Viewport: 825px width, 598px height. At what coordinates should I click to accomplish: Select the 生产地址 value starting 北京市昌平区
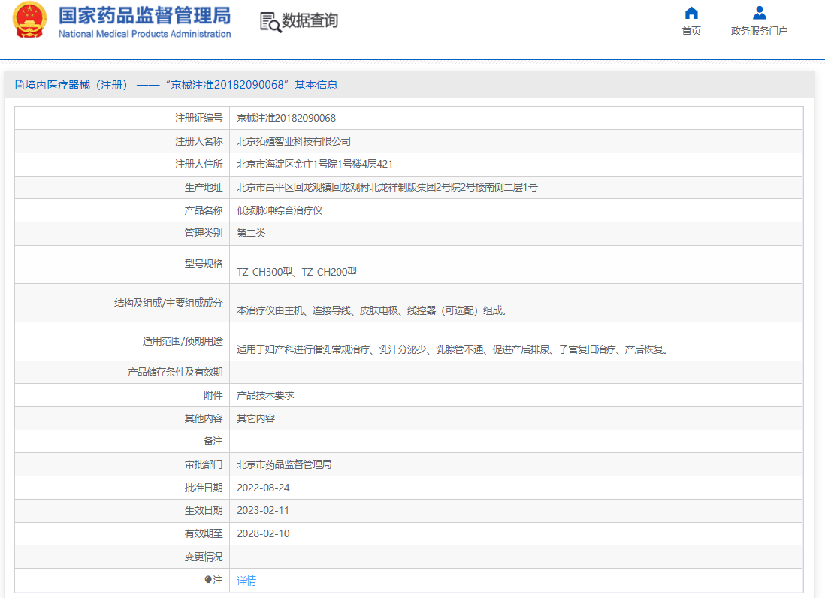(x=387, y=187)
